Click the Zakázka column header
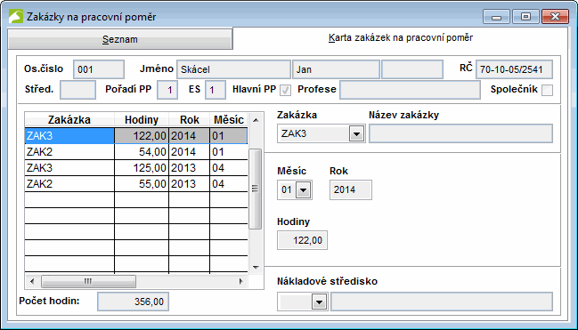 click(69, 120)
